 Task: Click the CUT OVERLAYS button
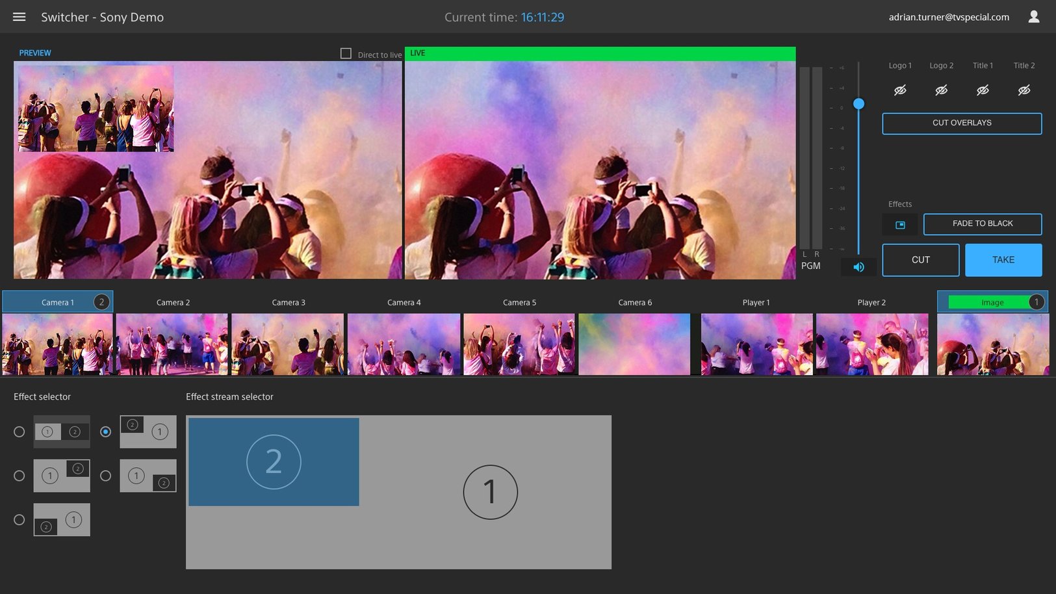(961, 123)
